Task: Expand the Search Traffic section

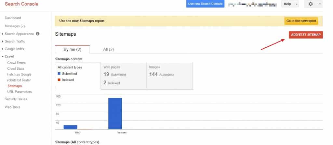Action: (x=3, y=41)
